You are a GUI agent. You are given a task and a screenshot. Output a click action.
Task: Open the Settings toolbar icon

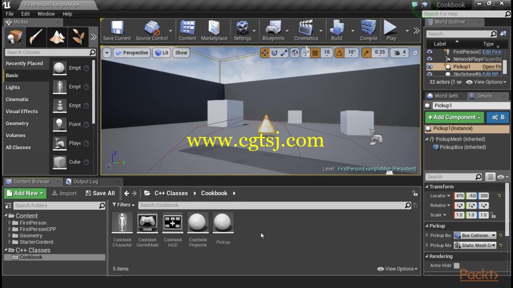(x=242, y=30)
